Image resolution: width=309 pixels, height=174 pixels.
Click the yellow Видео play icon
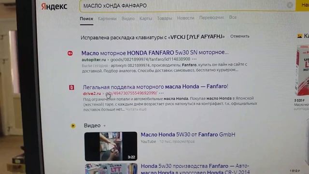point(73,126)
